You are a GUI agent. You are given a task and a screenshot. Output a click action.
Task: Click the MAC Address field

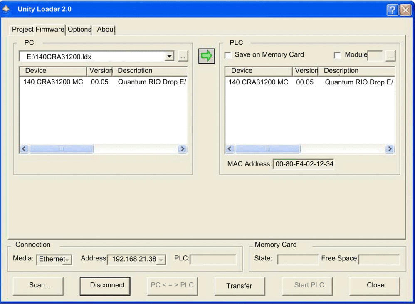click(x=304, y=164)
